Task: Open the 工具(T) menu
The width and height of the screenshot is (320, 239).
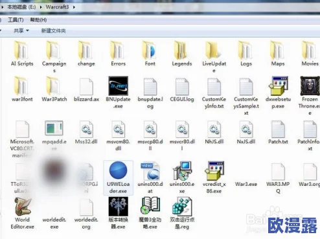Action: pos(16,20)
